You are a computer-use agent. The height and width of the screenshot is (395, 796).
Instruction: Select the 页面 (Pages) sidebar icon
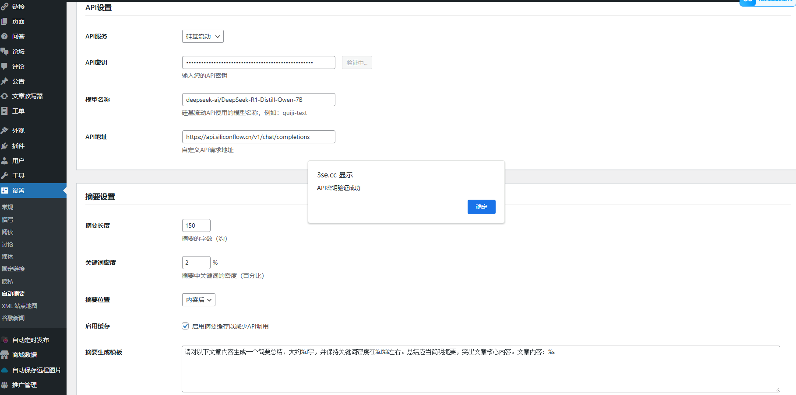coord(18,21)
